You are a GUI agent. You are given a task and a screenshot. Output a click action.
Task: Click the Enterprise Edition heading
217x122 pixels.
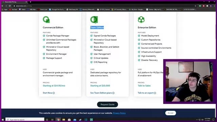click(147, 27)
